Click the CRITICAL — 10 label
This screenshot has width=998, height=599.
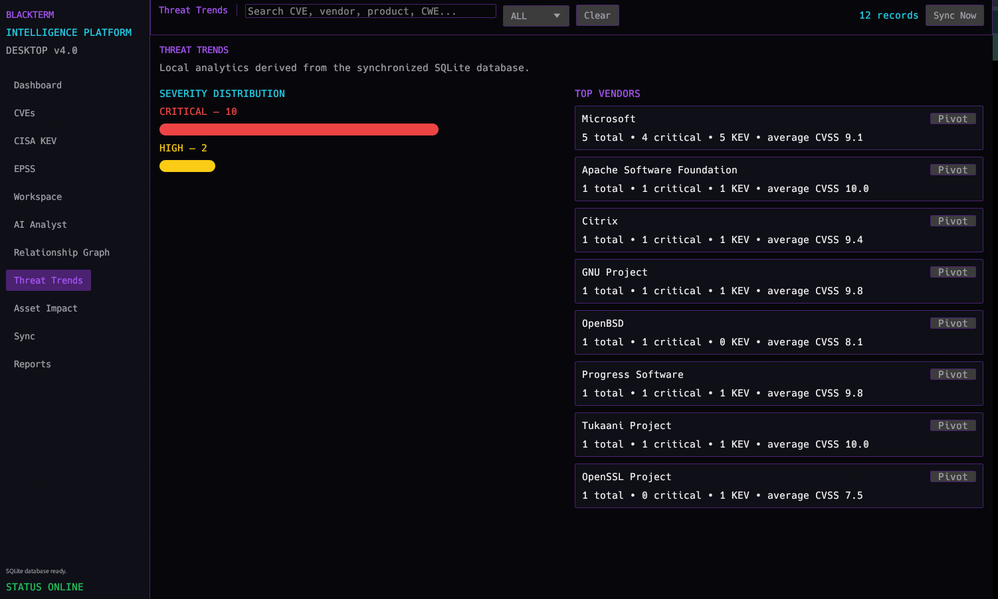[198, 112]
